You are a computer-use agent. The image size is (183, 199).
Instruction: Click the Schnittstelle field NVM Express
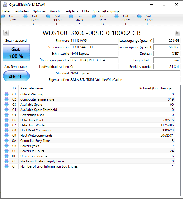[94, 54]
